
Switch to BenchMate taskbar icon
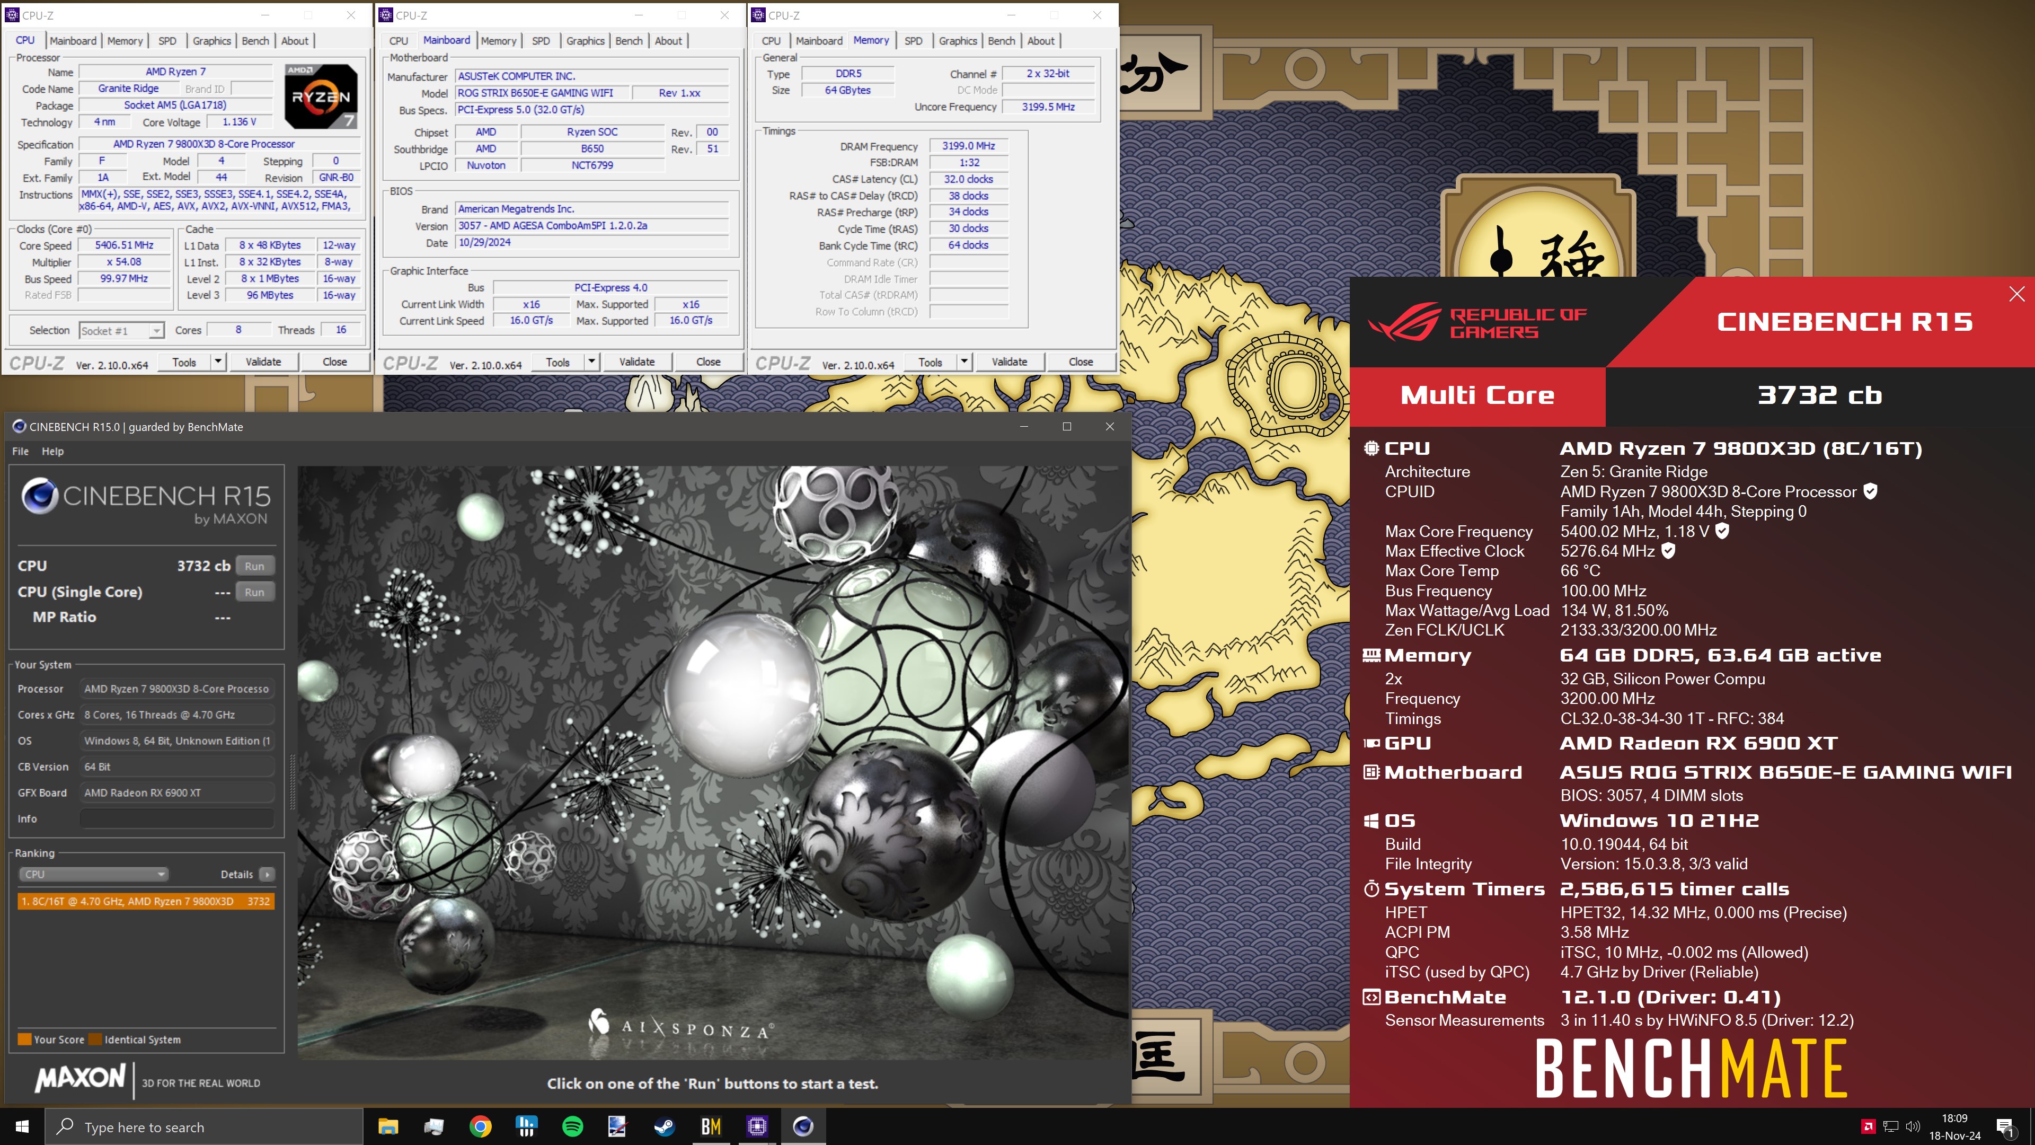click(x=710, y=1126)
